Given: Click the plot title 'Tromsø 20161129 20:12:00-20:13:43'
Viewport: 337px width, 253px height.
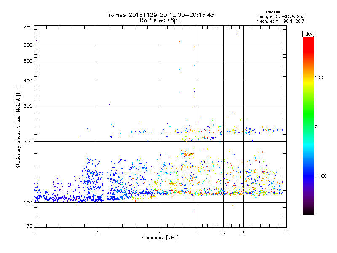Looking at the screenshot, I should tap(160, 15).
